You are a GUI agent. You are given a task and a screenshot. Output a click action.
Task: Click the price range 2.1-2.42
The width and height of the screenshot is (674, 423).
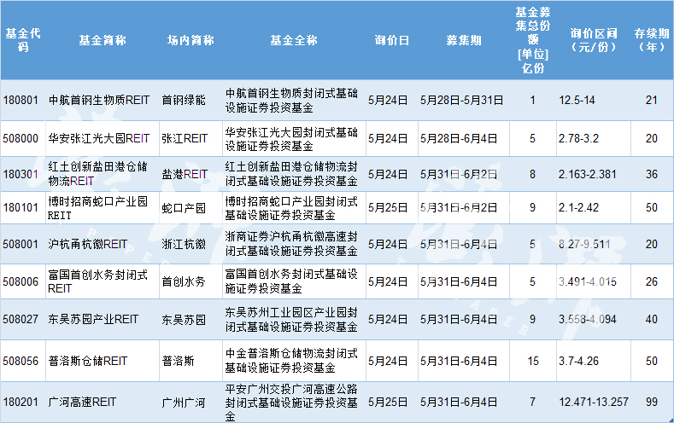[578, 207]
